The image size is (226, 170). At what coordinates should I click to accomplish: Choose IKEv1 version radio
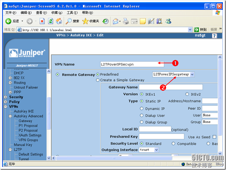[x=142, y=94]
